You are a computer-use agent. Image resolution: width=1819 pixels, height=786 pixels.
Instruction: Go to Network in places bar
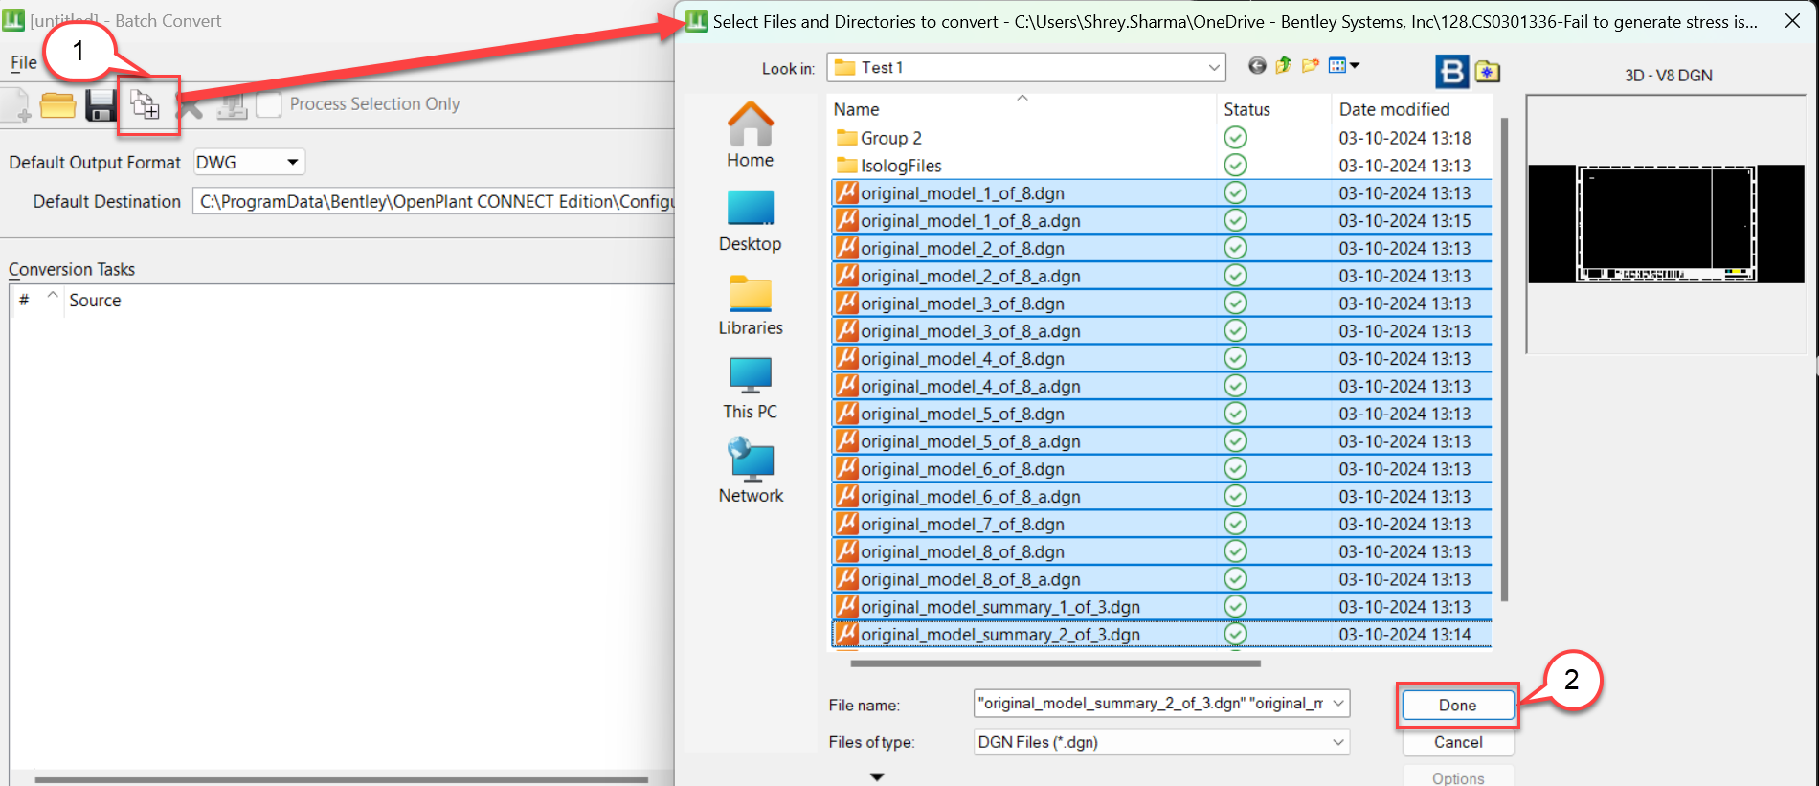751,471
